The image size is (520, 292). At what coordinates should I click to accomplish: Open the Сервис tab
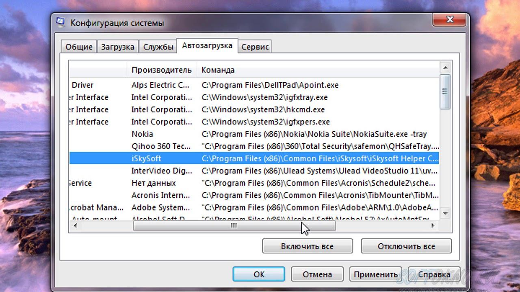pyautogui.click(x=255, y=47)
